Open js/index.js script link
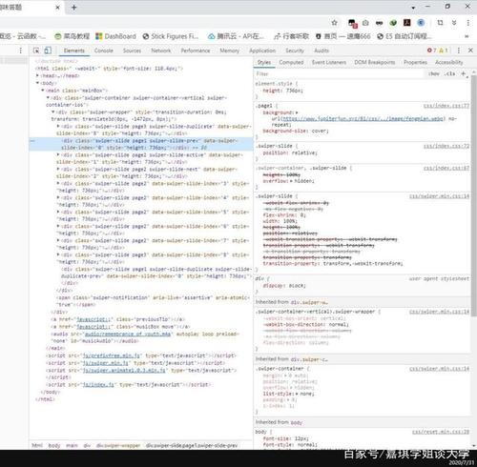 tap(98, 384)
